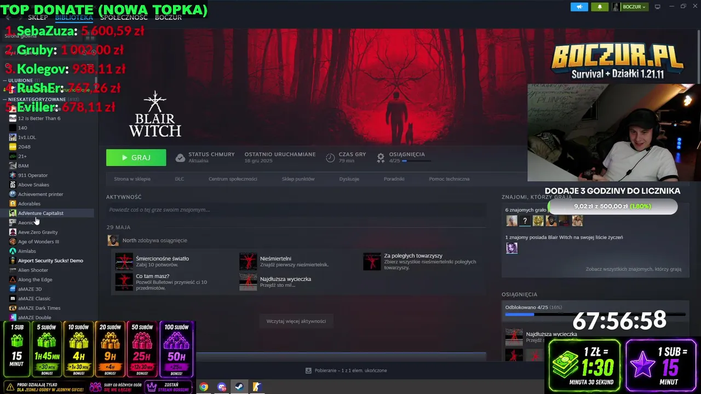Click the Nieśmiertelni achievement thumbnail

click(248, 262)
